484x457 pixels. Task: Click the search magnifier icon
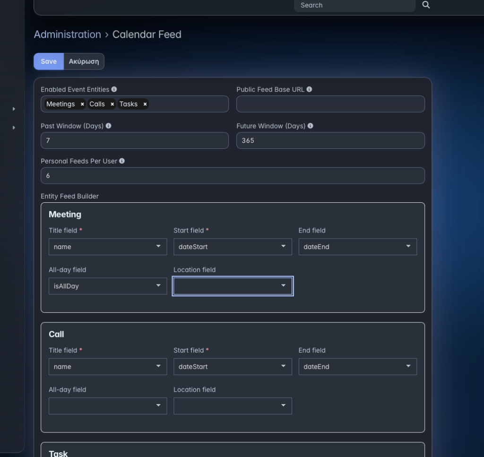(426, 5)
